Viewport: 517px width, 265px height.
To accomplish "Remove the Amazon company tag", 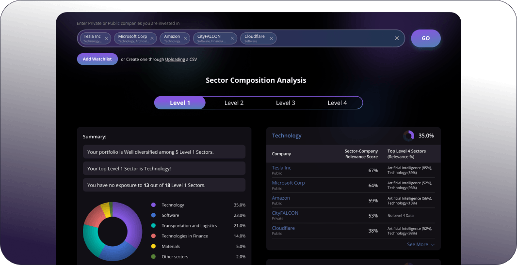I will pyautogui.click(x=185, y=39).
